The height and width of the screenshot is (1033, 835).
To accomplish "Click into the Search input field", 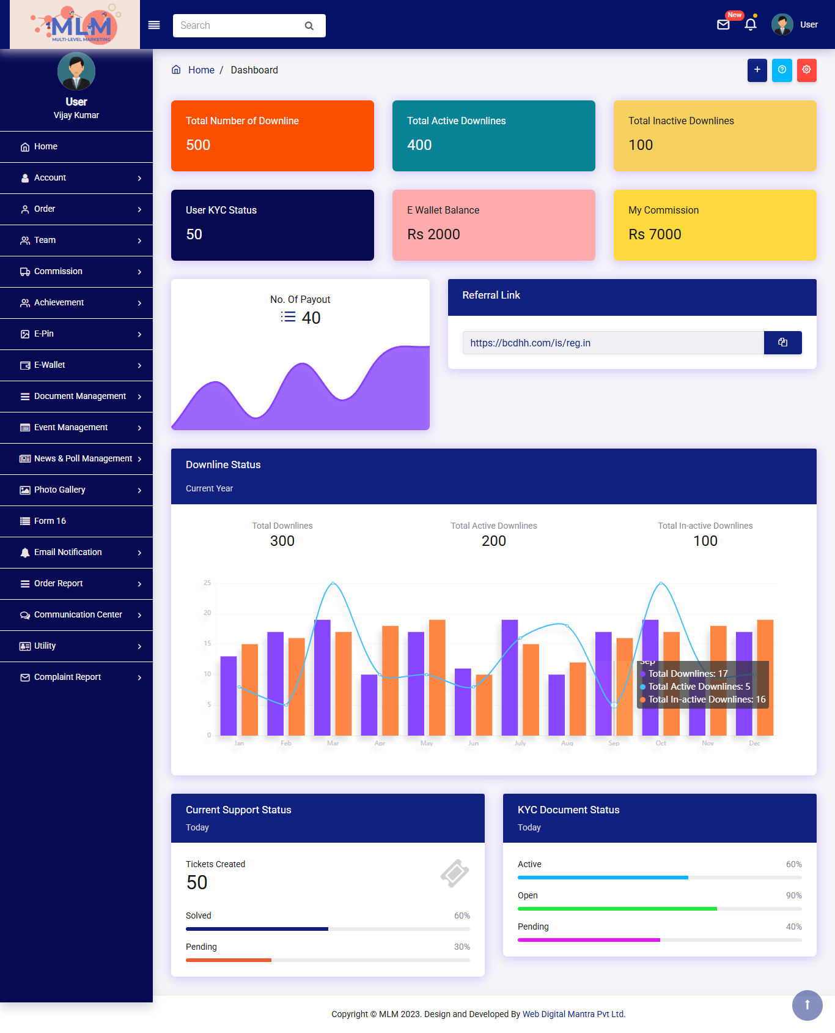I will coord(238,26).
